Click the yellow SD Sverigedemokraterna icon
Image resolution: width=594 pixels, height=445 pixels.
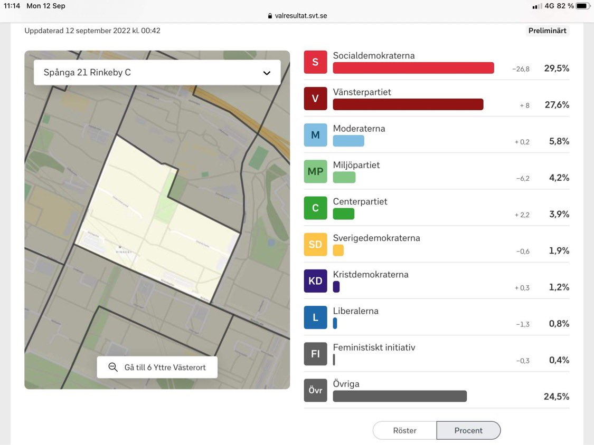tap(315, 244)
